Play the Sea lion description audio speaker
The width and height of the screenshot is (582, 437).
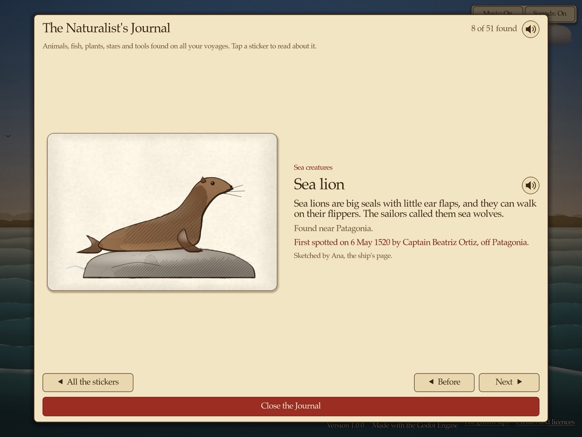(530, 185)
